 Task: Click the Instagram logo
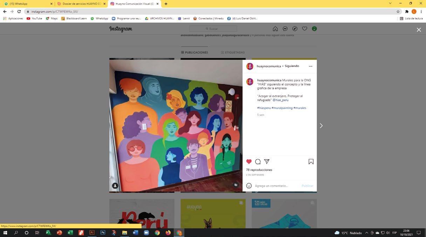[x=121, y=29]
